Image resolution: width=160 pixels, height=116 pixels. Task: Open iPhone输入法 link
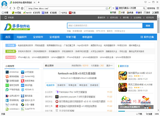(x=24, y=57)
